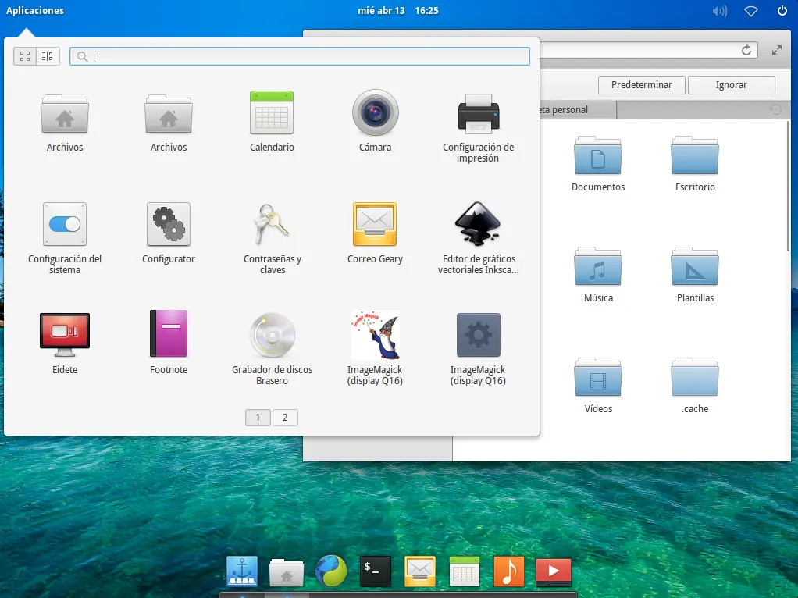The width and height of the screenshot is (798, 598).
Task: Open the Escritorio folder
Action: 695,155
